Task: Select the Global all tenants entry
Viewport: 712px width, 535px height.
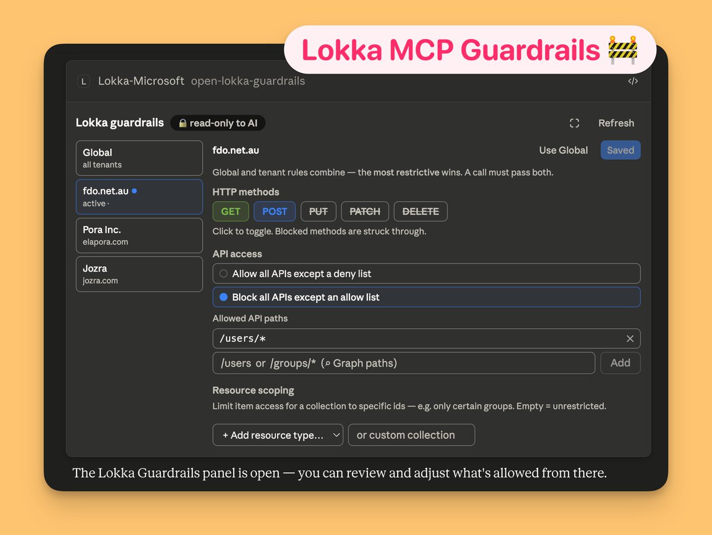Action: coord(139,158)
